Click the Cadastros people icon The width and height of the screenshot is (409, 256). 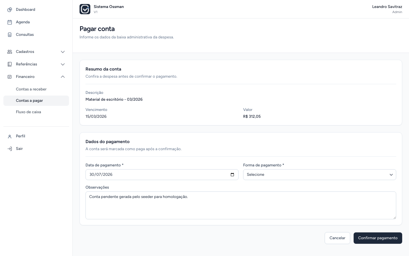[x=10, y=52]
